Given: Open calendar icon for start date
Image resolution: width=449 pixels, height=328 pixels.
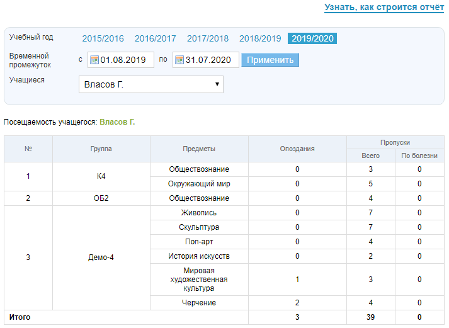Looking at the screenshot, I should (x=94, y=60).
